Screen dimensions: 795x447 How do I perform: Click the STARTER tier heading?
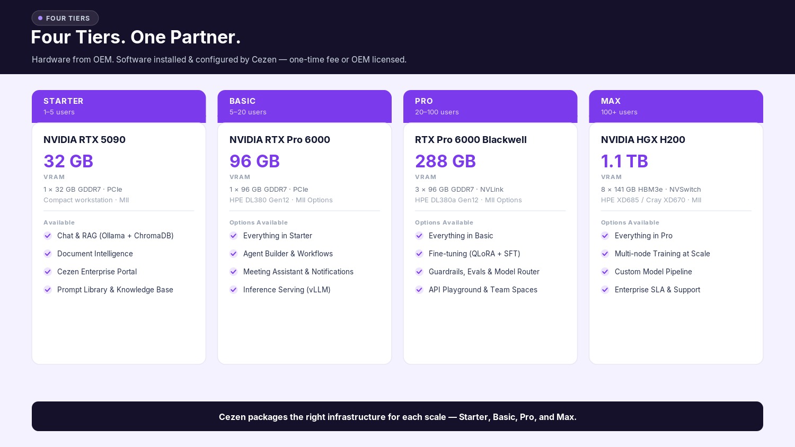[64, 101]
